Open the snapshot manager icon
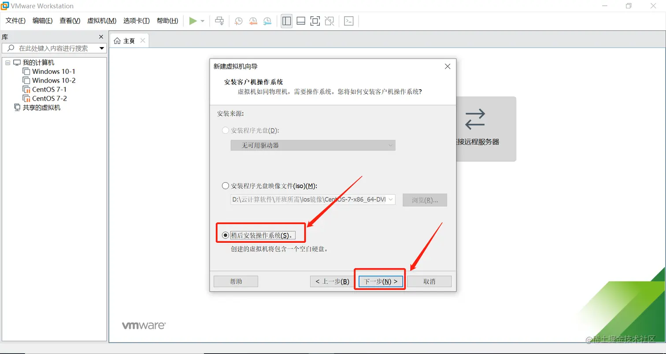666x354 pixels. (x=267, y=21)
